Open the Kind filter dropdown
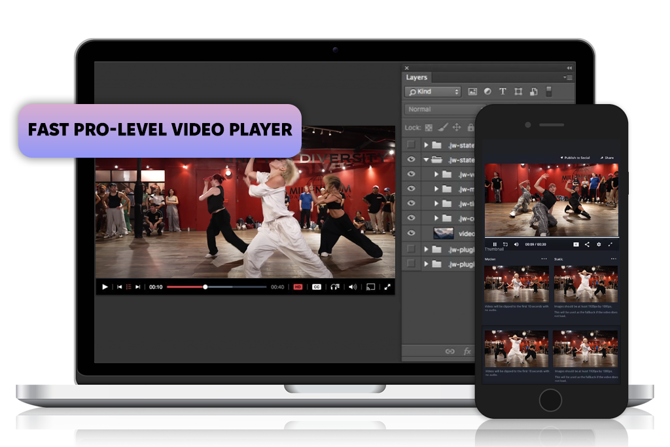The width and height of the screenshot is (670, 447). point(433,92)
